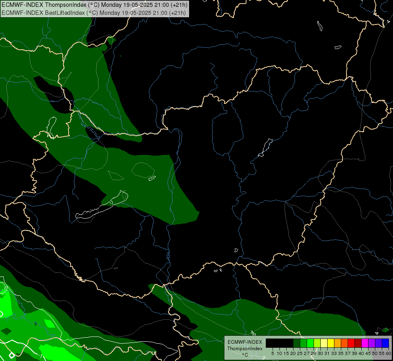393x361 pixels.
Task: Select the magenta 40–45 legend swatch
Action: [x=365, y=343]
